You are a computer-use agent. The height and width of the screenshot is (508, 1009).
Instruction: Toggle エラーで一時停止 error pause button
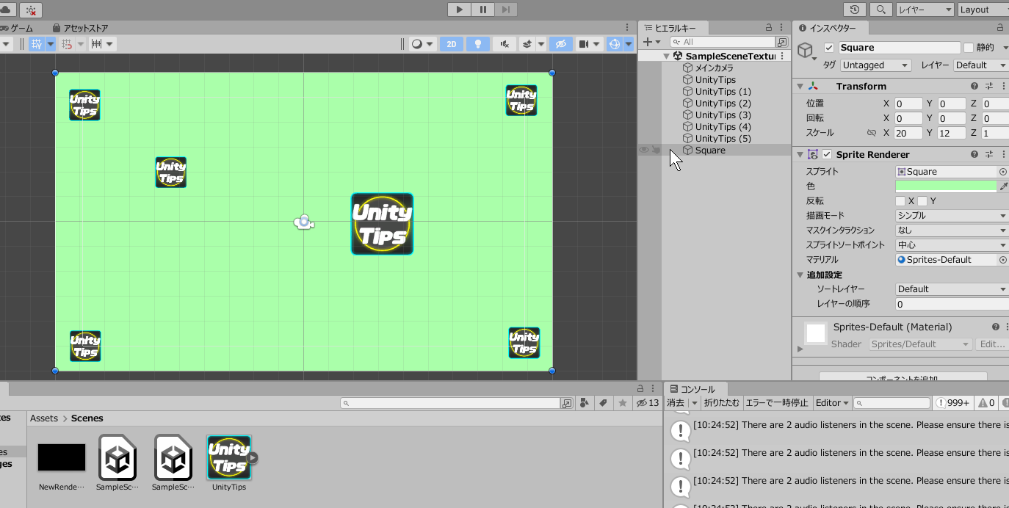click(776, 403)
